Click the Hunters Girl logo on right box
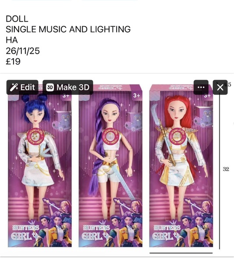Viewport: 234px width, 280px height. click(167, 232)
